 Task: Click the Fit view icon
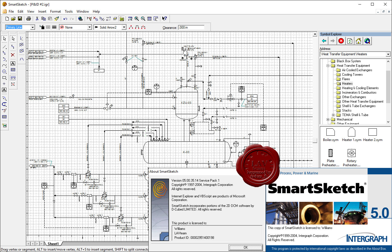[x=149, y=19]
